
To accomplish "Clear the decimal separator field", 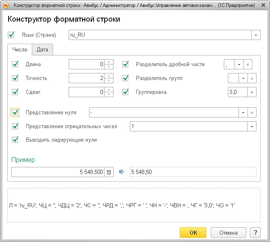I will click(248, 64).
